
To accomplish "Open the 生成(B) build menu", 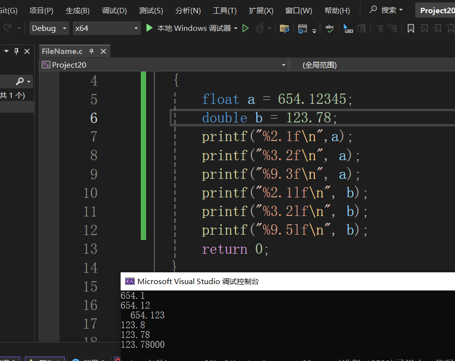I will 77,10.
